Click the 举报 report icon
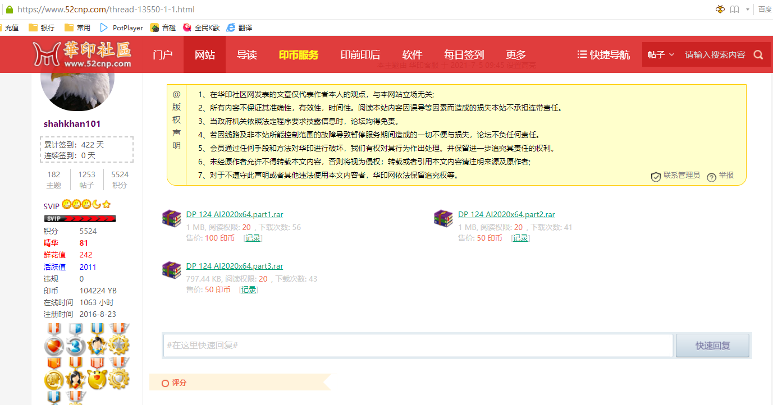This screenshot has width=773, height=405. point(711,177)
